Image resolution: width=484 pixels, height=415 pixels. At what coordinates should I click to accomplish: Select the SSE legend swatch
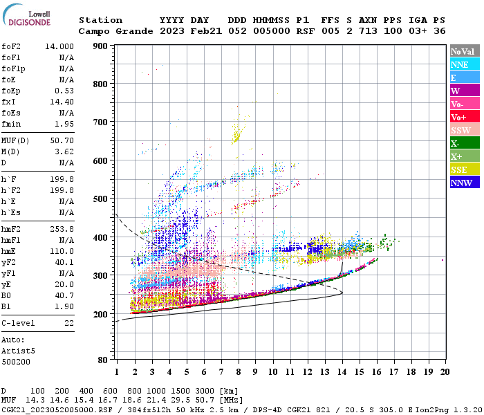(x=465, y=169)
